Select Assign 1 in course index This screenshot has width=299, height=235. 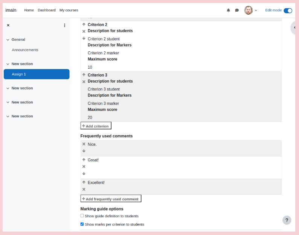point(37,74)
